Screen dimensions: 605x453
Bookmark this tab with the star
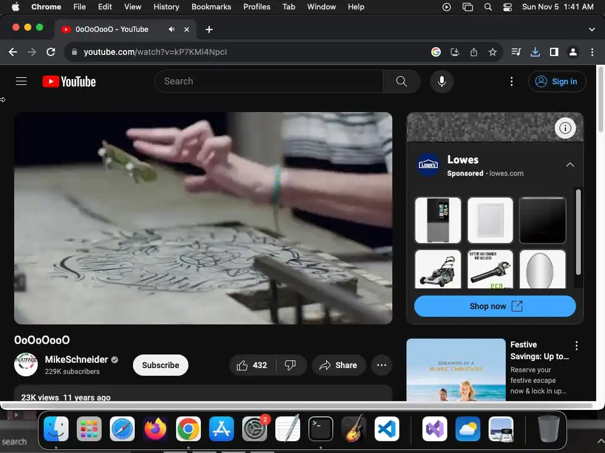(493, 52)
